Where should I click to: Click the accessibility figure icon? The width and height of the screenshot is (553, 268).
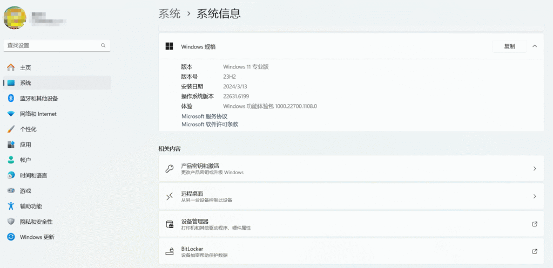11,206
